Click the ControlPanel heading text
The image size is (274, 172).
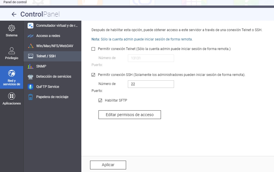point(40,14)
